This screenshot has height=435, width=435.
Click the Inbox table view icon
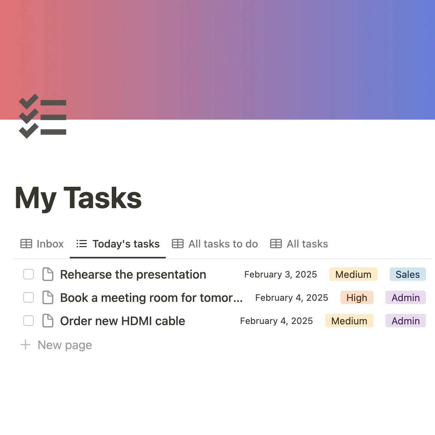26,244
